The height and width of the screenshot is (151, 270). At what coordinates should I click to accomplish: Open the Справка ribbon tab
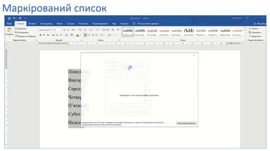[124, 23]
